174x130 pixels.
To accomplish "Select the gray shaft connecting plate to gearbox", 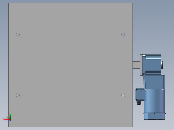I will pyautogui.click(x=136, y=65).
